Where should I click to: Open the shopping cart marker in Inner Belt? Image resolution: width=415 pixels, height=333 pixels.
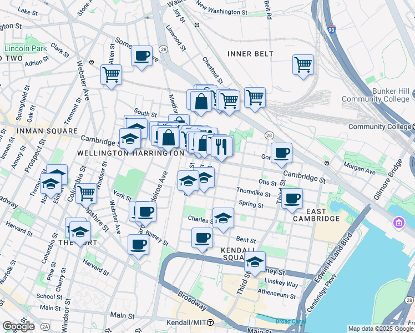pos(303,64)
